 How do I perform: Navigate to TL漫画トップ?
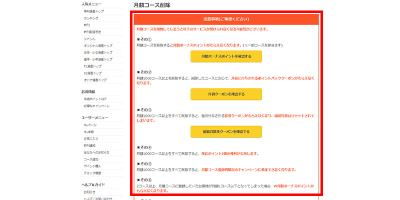coord(93,66)
